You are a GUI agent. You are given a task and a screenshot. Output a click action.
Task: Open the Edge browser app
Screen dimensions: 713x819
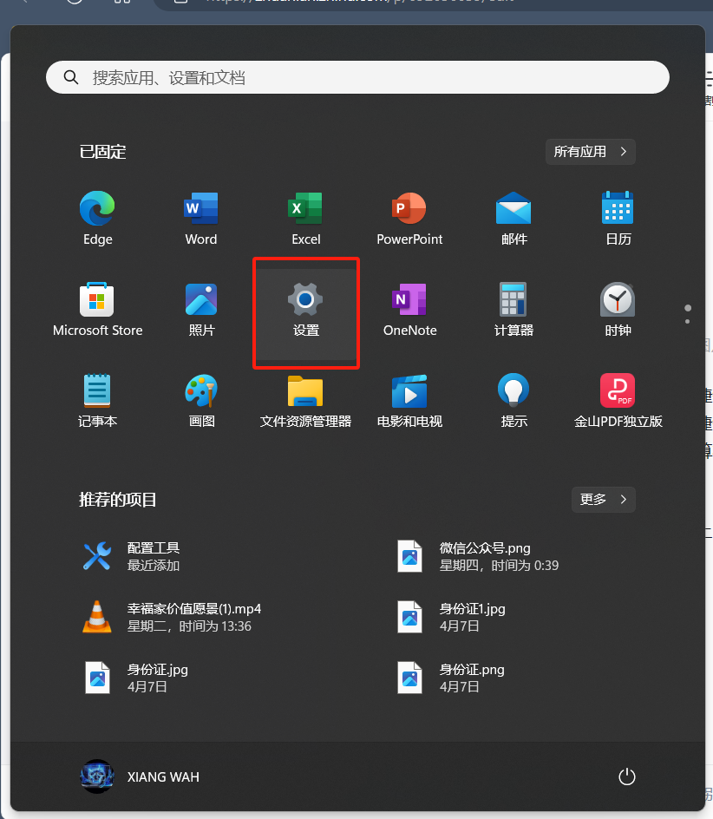[98, 218]
